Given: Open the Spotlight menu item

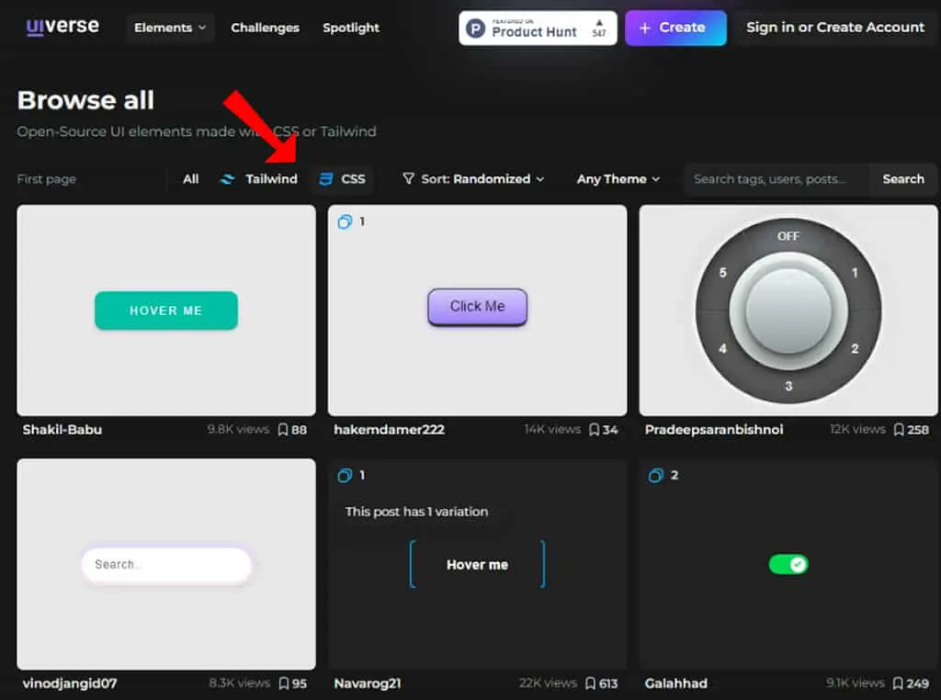Looking at the screenshot, I should 351,28.
